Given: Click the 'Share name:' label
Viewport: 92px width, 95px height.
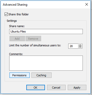Looking at the screenshot, I should (17, 26).
